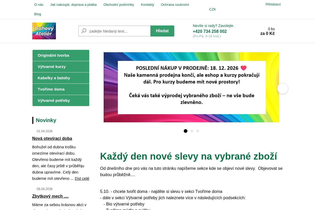Click heading Každý den nové slevy

188,156
